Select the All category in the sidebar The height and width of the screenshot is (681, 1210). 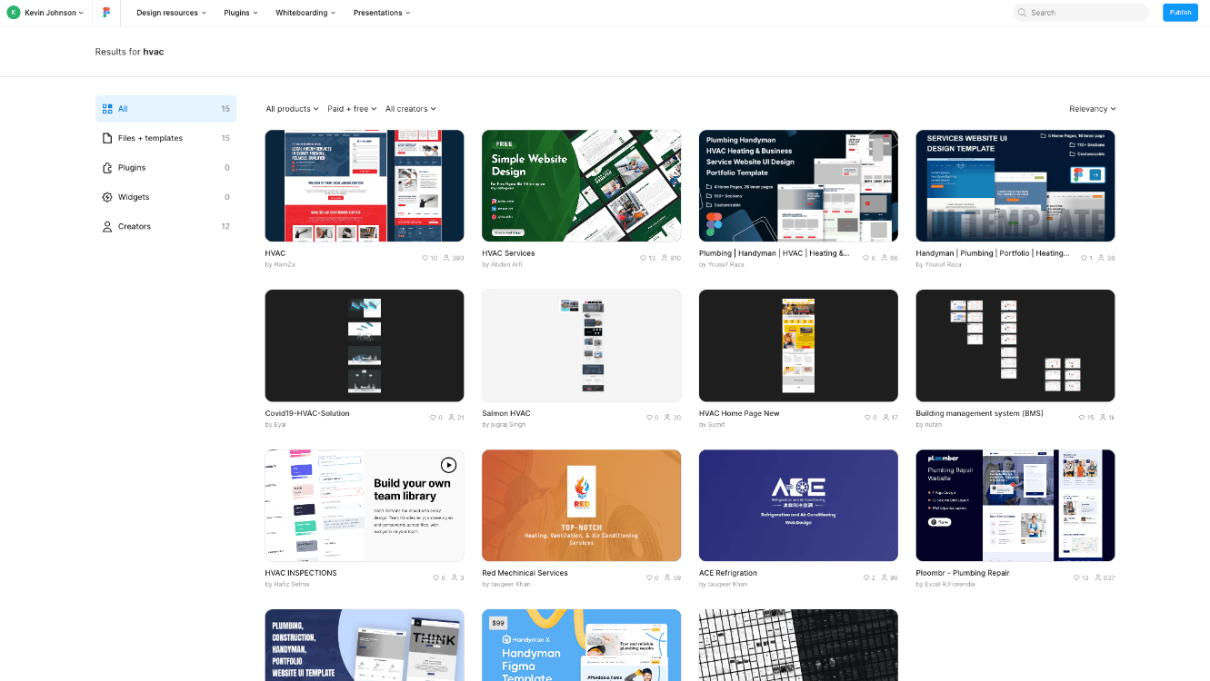165,109
